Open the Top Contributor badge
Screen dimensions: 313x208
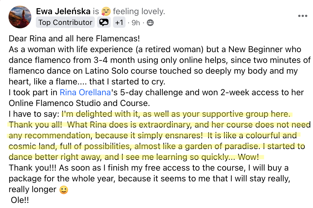pos(65,22)
